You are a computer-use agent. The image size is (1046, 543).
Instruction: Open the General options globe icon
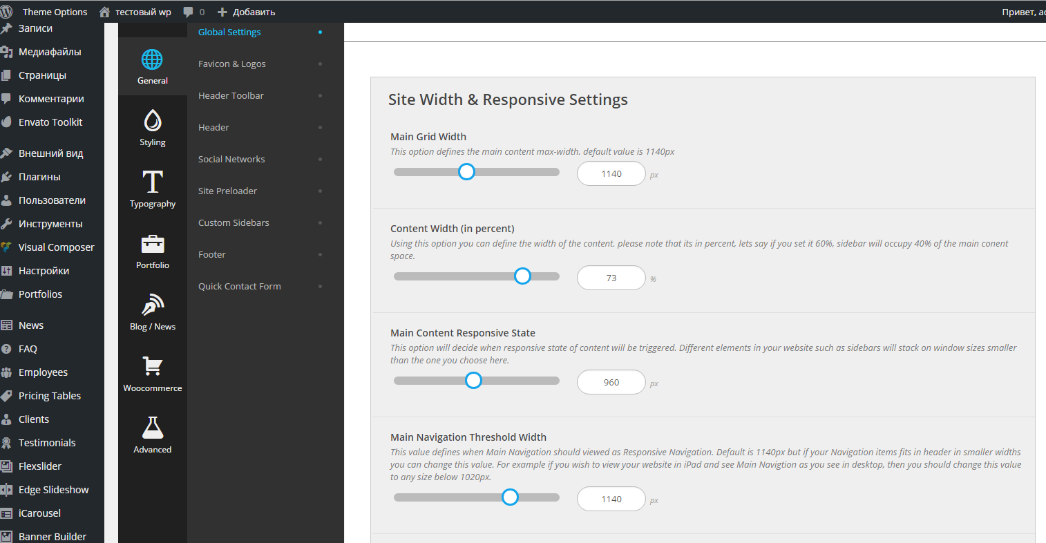pos(152,60)
